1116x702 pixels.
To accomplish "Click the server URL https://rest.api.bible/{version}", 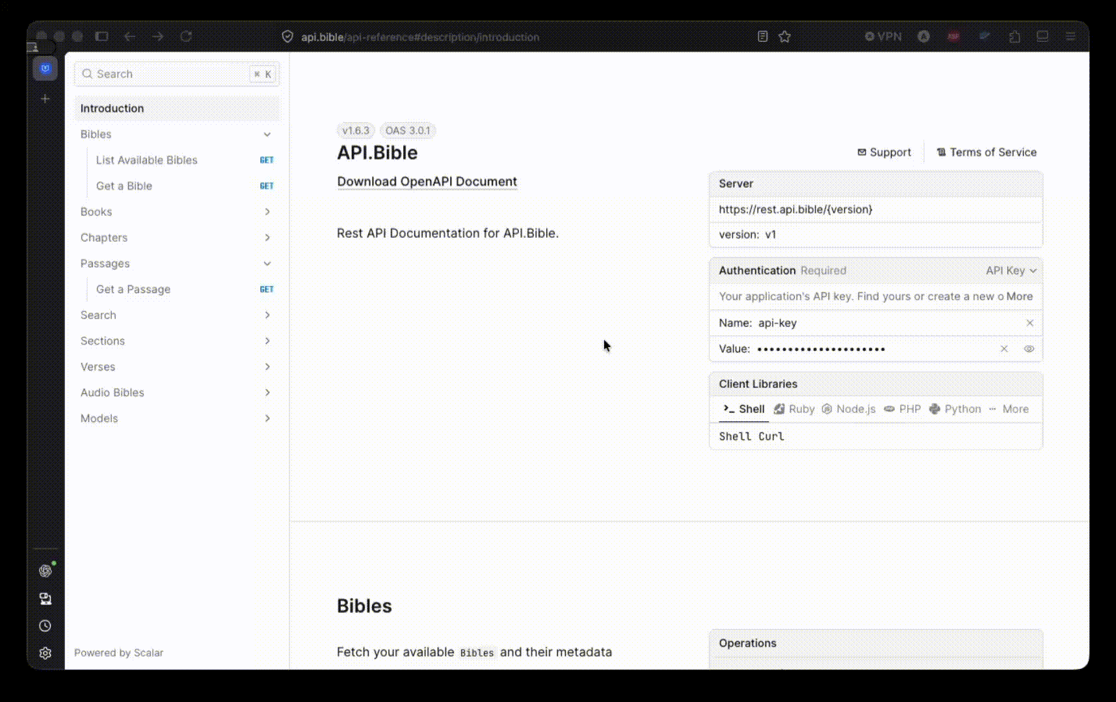I will tap(795, 209).
